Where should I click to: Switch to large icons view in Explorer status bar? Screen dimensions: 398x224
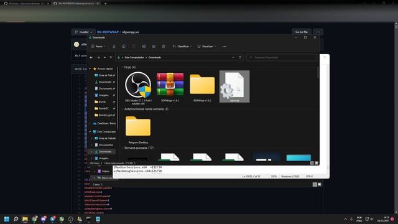click(317, 163)
